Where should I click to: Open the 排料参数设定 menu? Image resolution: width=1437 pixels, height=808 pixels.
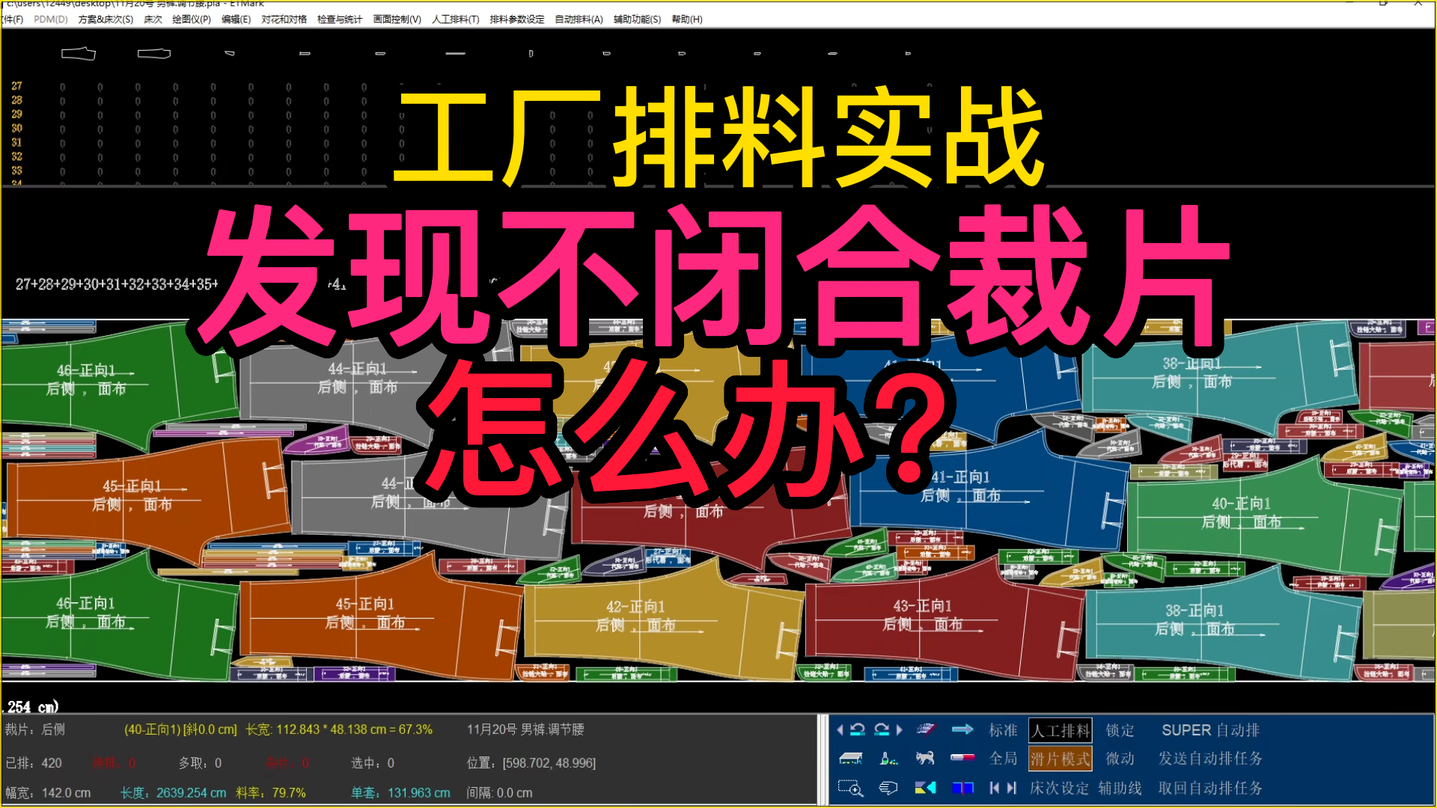(517, 19)
